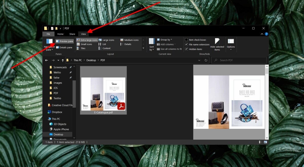
Task: Switch to the Share tab
Action: (72, 34)
